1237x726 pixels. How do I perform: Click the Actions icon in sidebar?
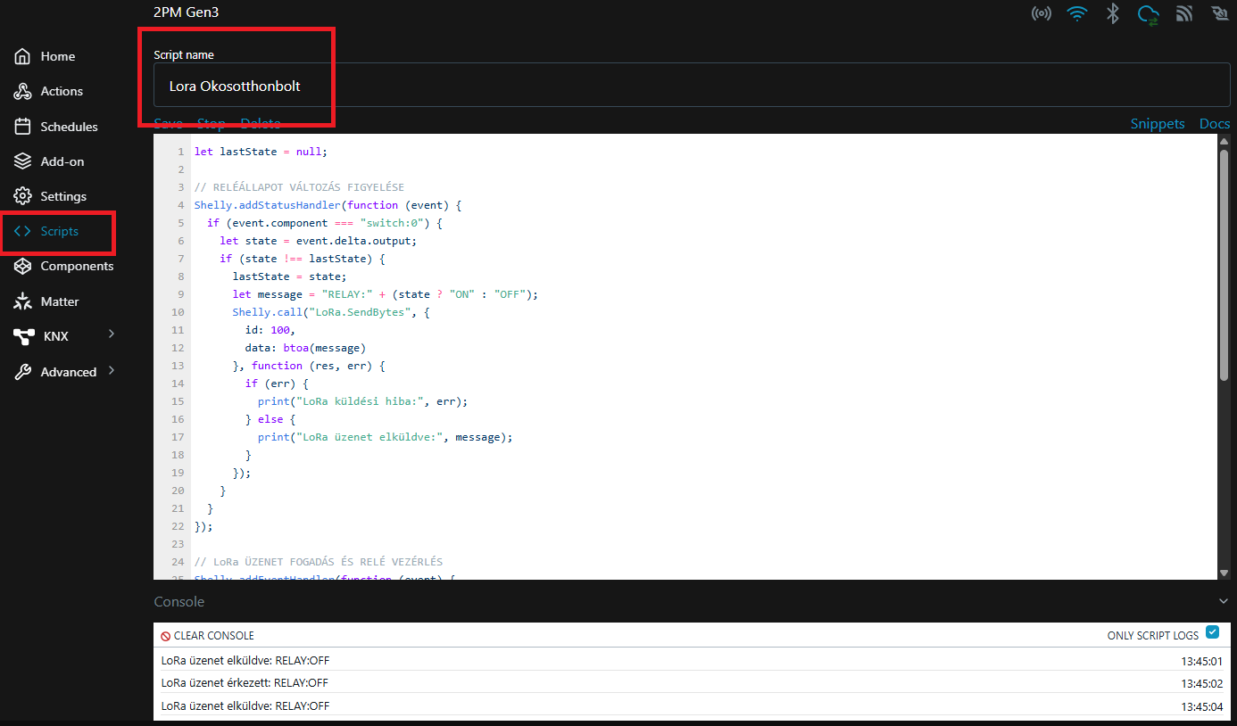[23, 91]
